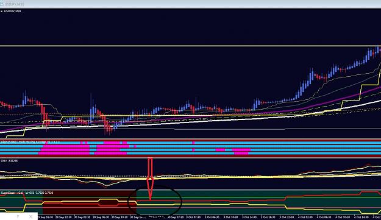Click the 4 Oct 02:30 time axis label

[x=305, y=217]
